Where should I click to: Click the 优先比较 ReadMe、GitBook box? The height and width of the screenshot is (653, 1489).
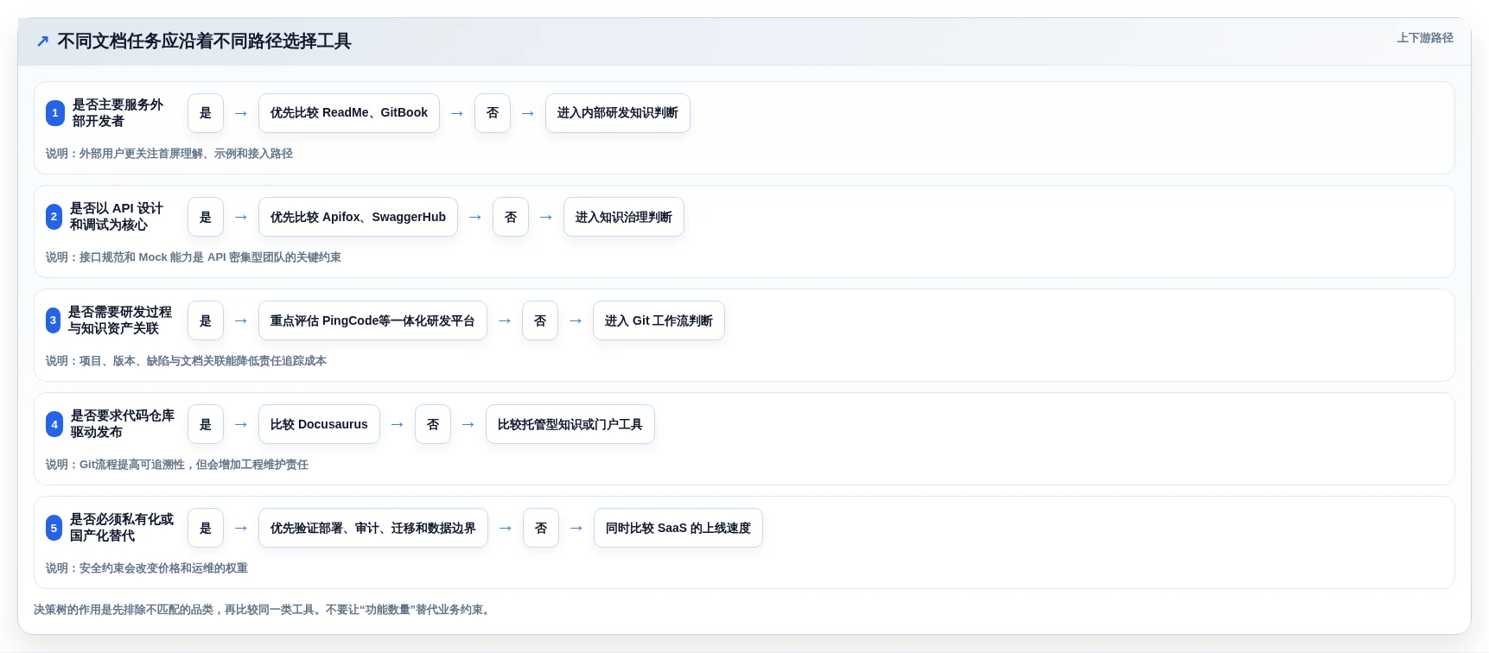pos(349,113)
